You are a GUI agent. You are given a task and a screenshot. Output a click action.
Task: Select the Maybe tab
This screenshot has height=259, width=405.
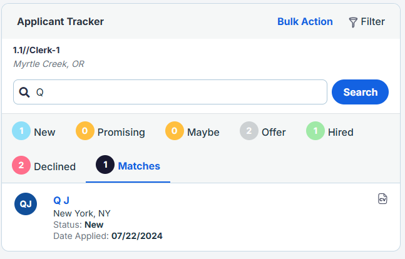pos(203,132)
